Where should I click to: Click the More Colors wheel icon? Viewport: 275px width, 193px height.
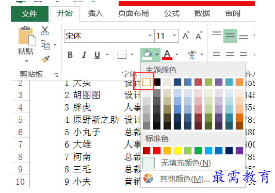[x=148, y=178]
